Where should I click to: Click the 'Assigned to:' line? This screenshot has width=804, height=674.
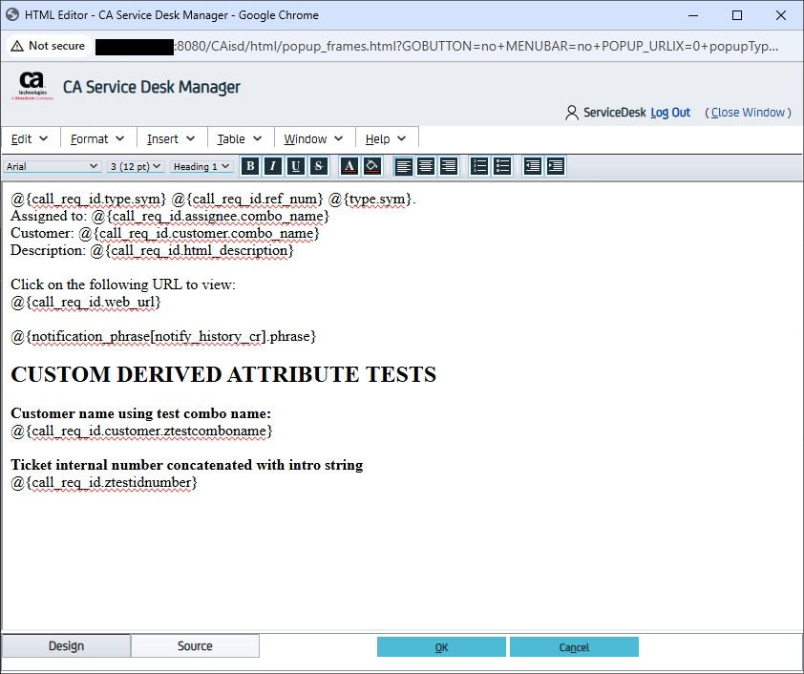[170, 216]
